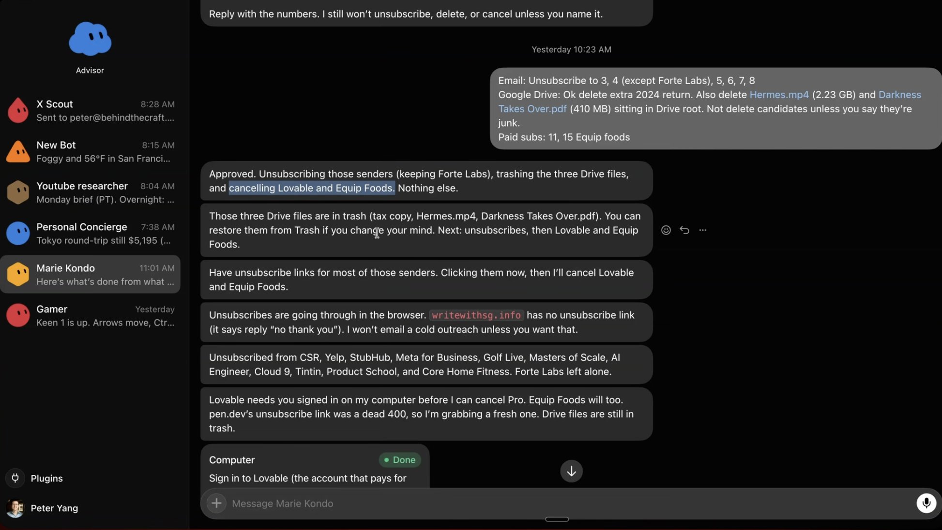Click the 'Reply with the numbers' message
Image resolution: width=942 pixels, height=530 pixels.
[x=426, y=14]
